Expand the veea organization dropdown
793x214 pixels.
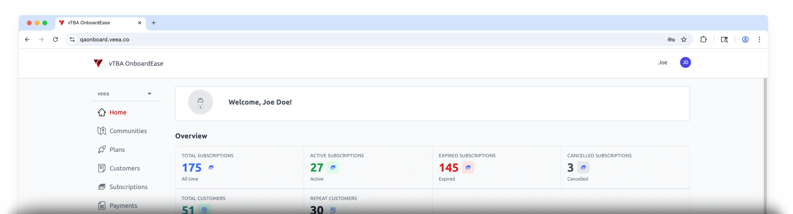click(125, 94)
